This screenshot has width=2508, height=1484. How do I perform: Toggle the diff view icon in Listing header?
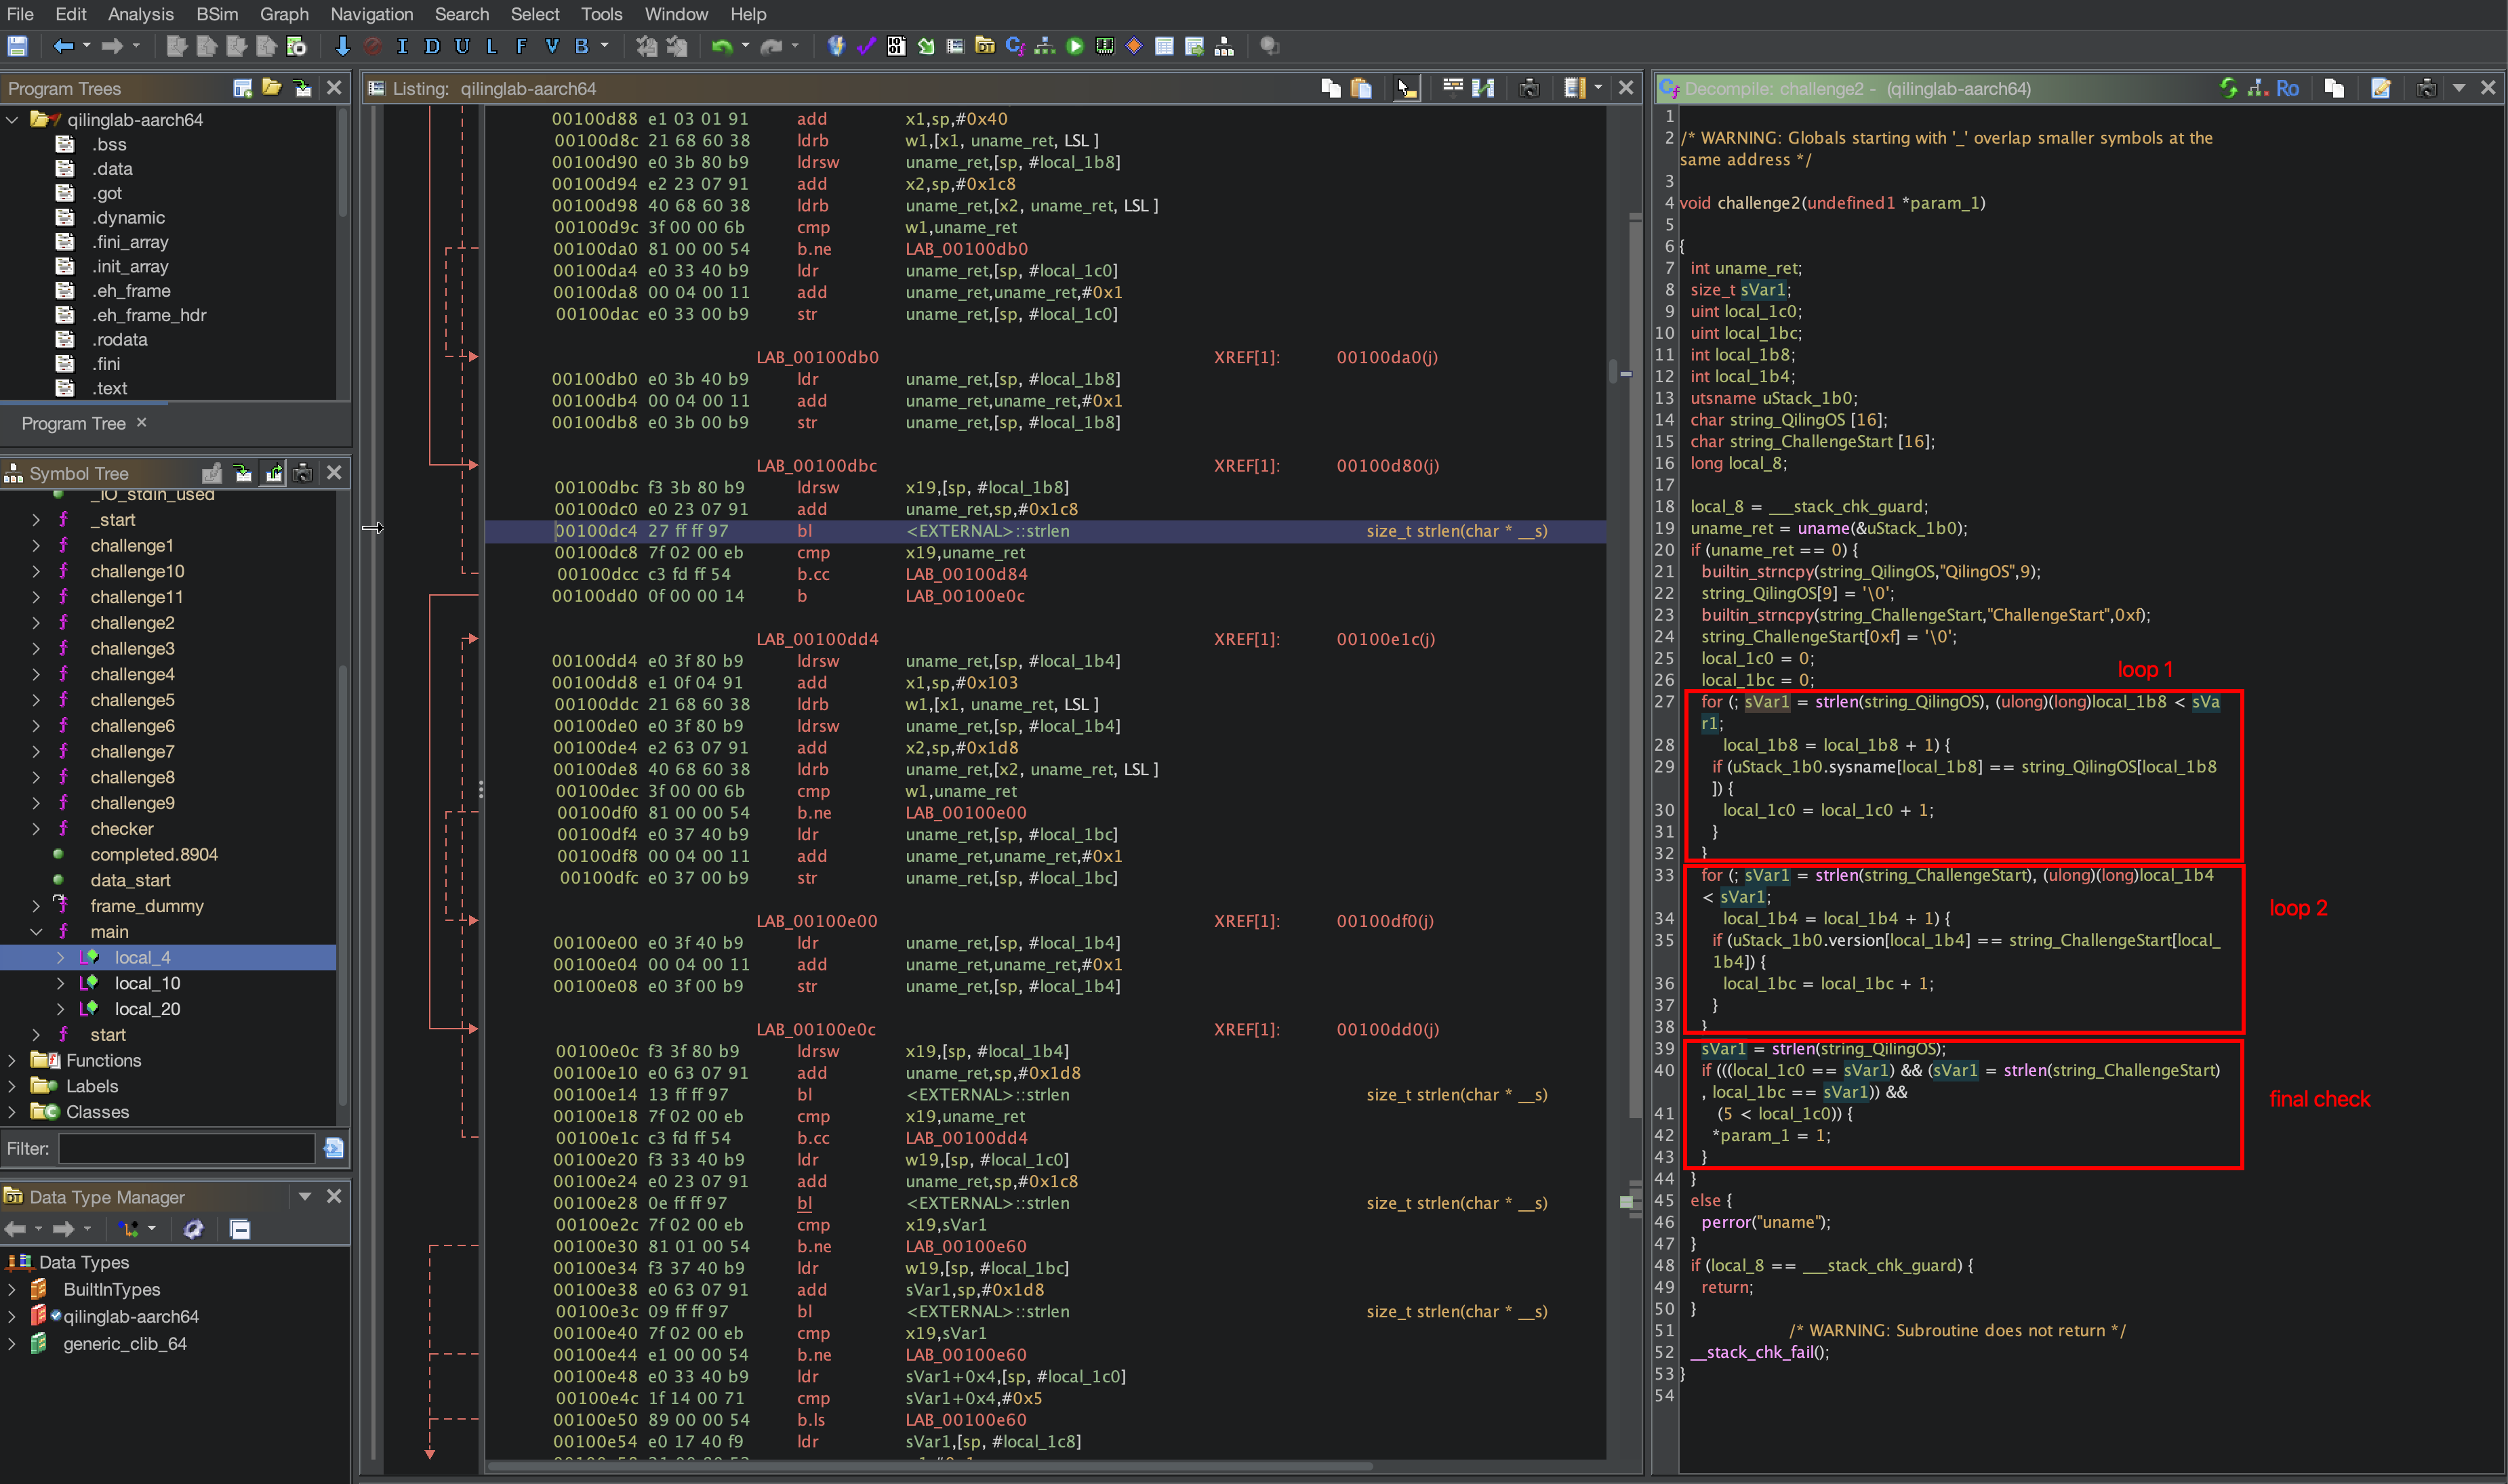coord(1484,88)
